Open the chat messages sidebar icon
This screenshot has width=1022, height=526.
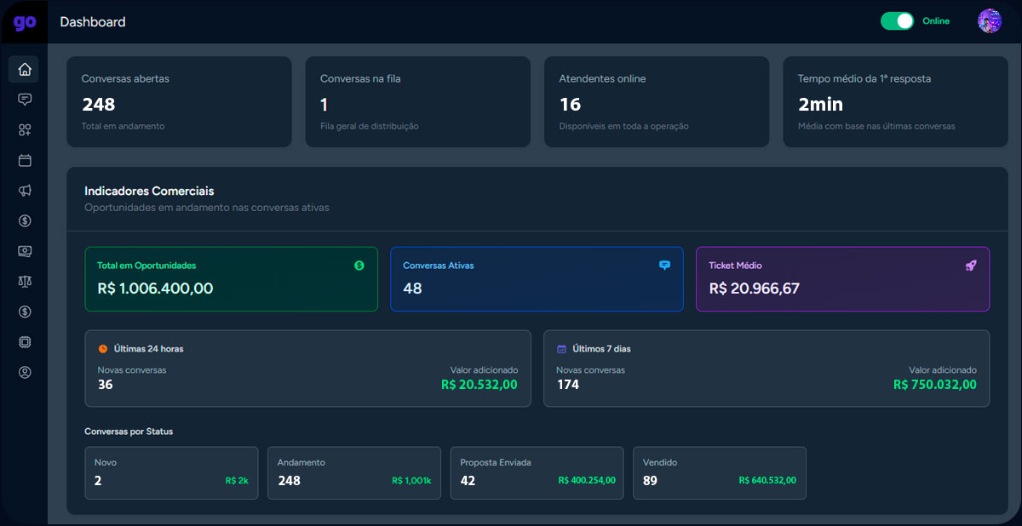25,100
